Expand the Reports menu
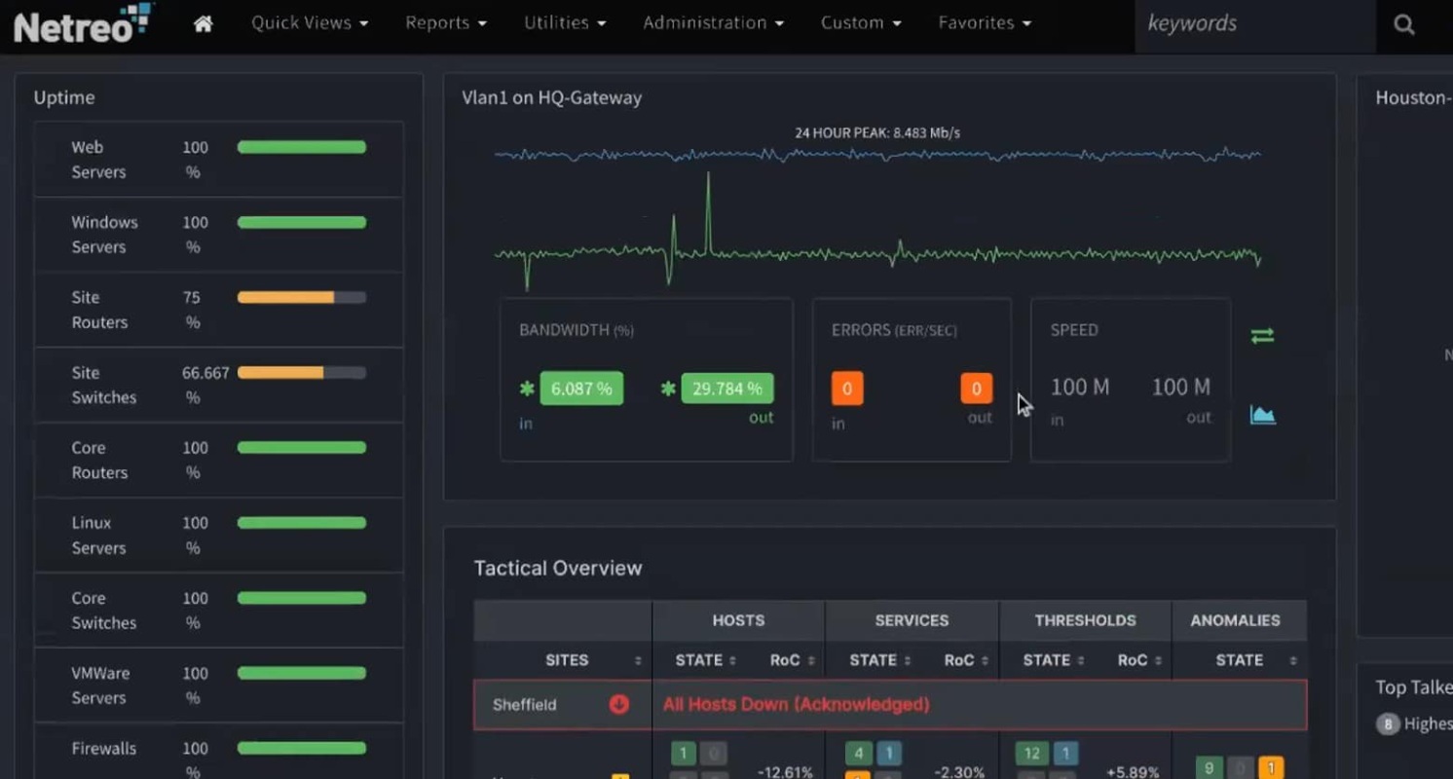Viewport: 1453px width, 779px height. coord(446,22)
